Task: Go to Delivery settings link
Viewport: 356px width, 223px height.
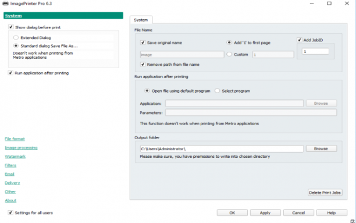Action: click(12, 183)
